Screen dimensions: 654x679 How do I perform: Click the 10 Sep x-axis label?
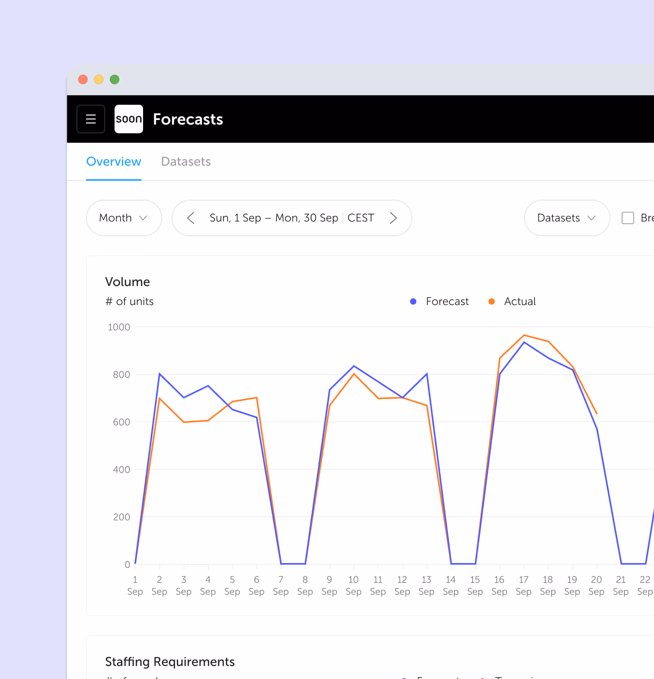354,586
